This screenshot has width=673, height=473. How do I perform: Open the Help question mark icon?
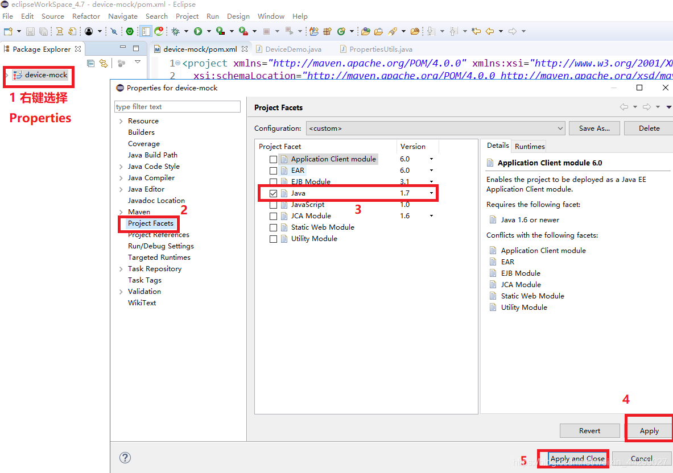click(x=125, y=458)
